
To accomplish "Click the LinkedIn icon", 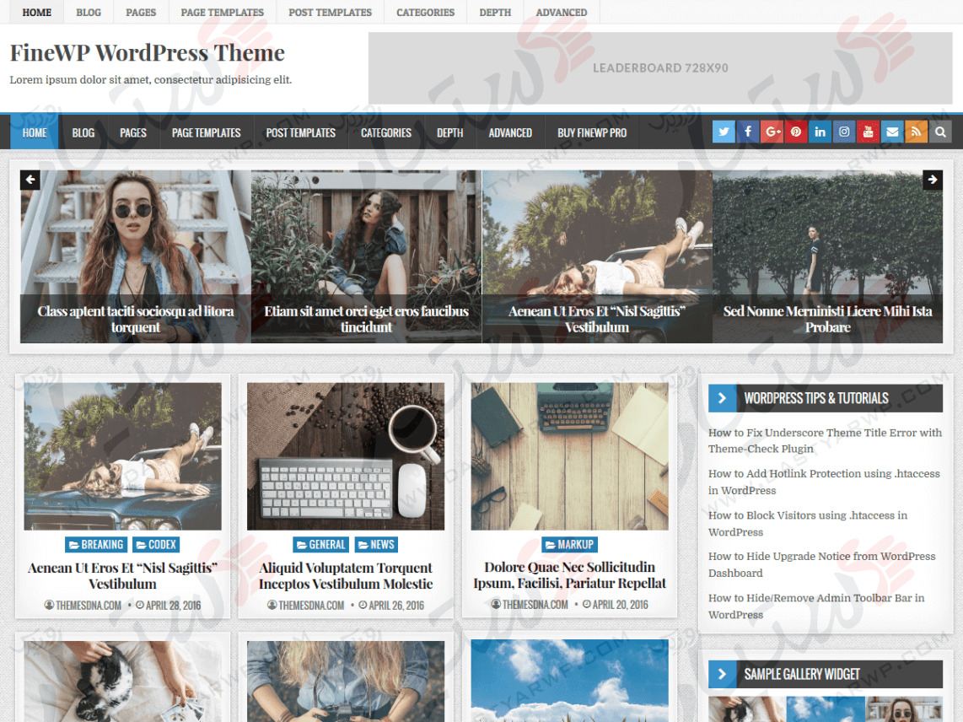I will coord(820,132).
